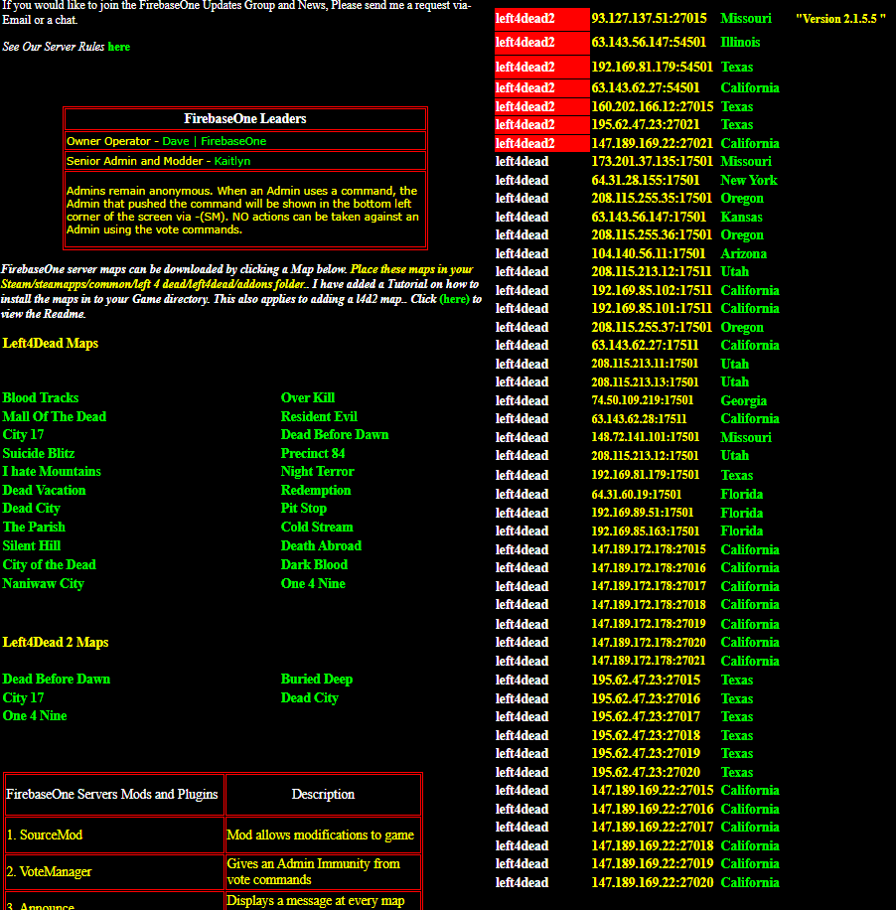Screen dimensions: 896x910
Task: Select the Over Kill map link
Action: pyautogui.click(x=308, y=398)
